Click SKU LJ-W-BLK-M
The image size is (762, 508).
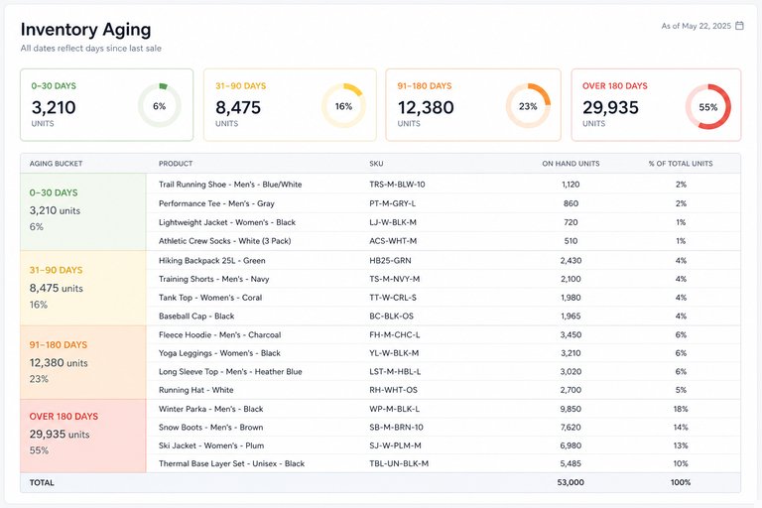click(393, 222)
